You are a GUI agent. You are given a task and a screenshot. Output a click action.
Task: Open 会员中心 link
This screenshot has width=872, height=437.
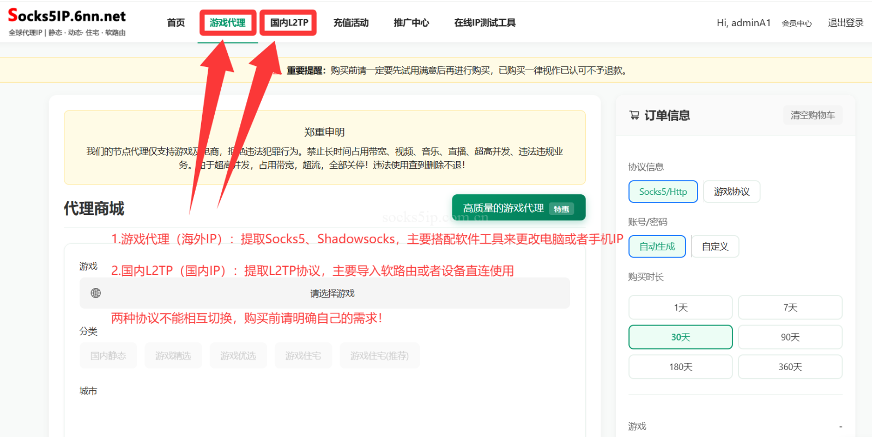pos(797,23)
